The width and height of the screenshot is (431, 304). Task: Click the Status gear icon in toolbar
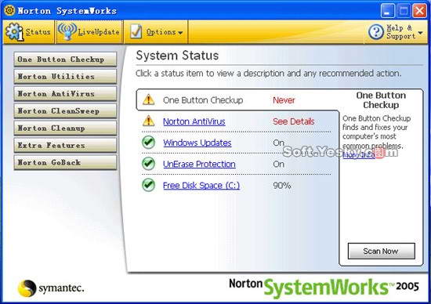click(14, 32)
